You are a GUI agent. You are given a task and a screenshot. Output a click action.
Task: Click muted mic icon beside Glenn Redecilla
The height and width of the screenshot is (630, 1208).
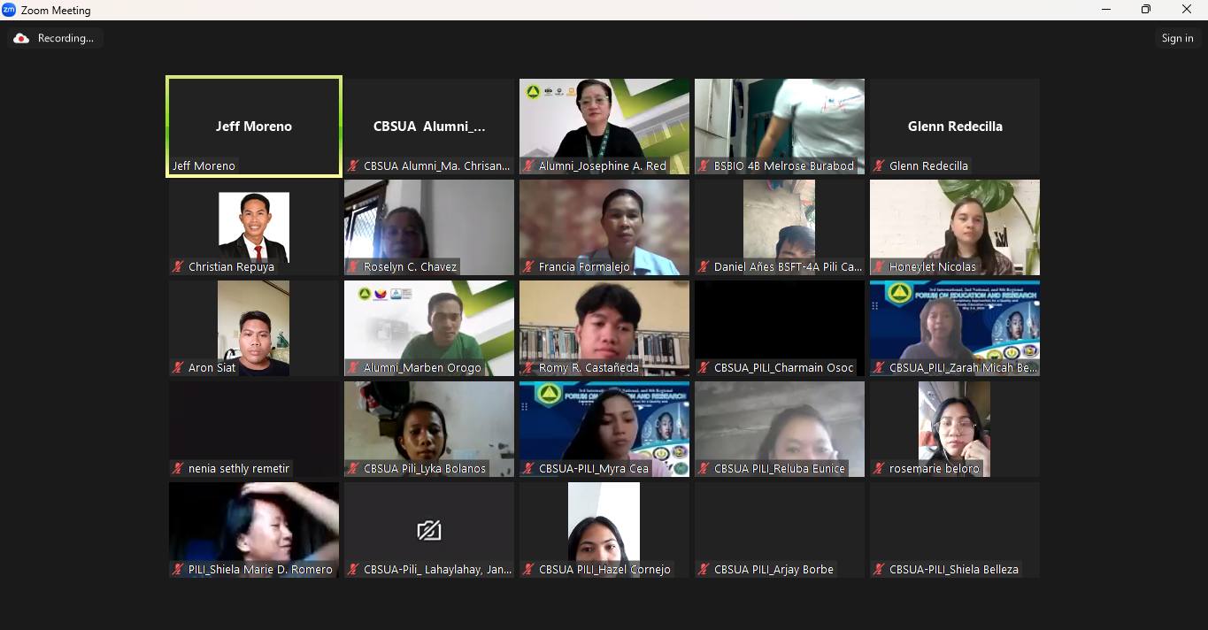[x=880, y=165]
